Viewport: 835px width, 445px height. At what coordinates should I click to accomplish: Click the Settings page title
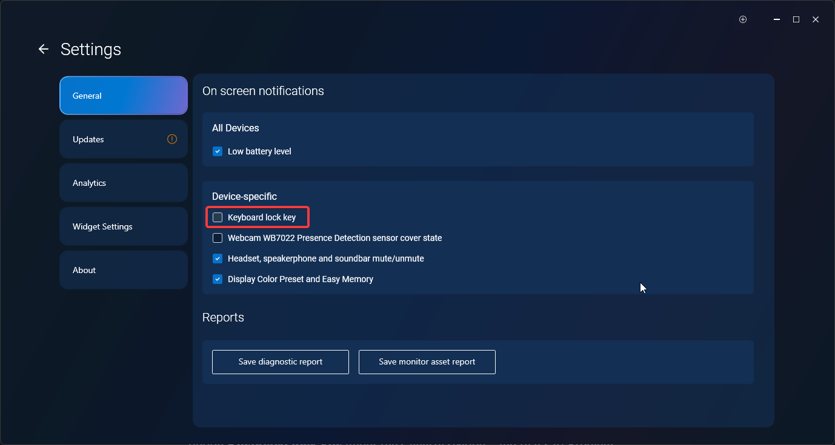91,49
